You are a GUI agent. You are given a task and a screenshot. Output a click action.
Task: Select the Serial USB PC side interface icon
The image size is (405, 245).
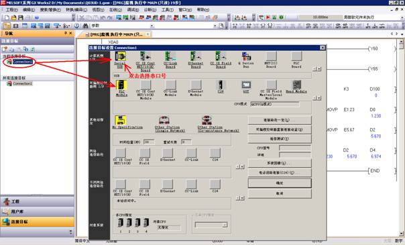pyautogui.click(x=121, y=56)
